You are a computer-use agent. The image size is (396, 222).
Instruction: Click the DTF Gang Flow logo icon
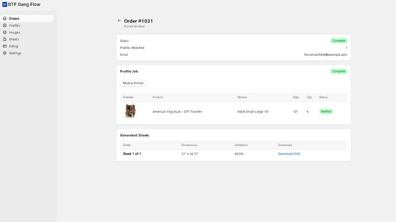[4, 4]
